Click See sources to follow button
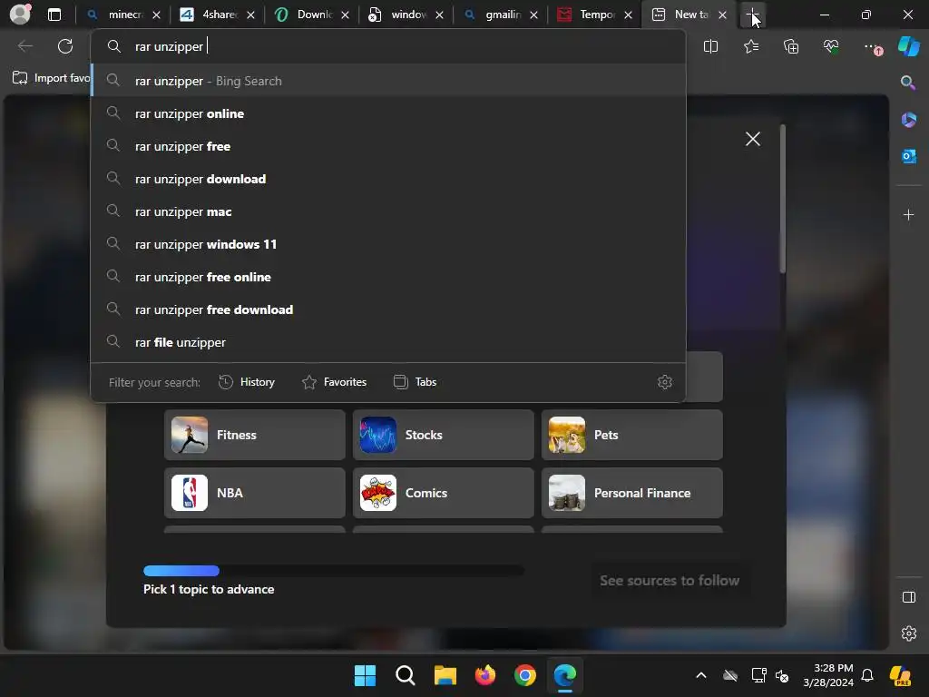Screen dimensions: 929x697 click(670, 580)
